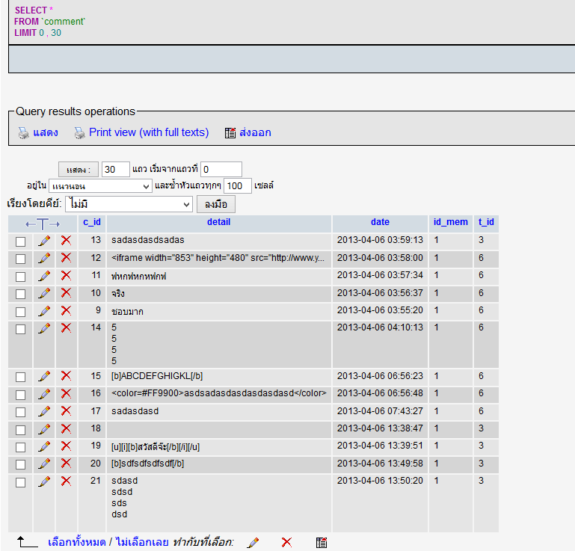This screenshot has width=575, height=551.
Task: Open Print view (with full texts)
Action: 149,132
